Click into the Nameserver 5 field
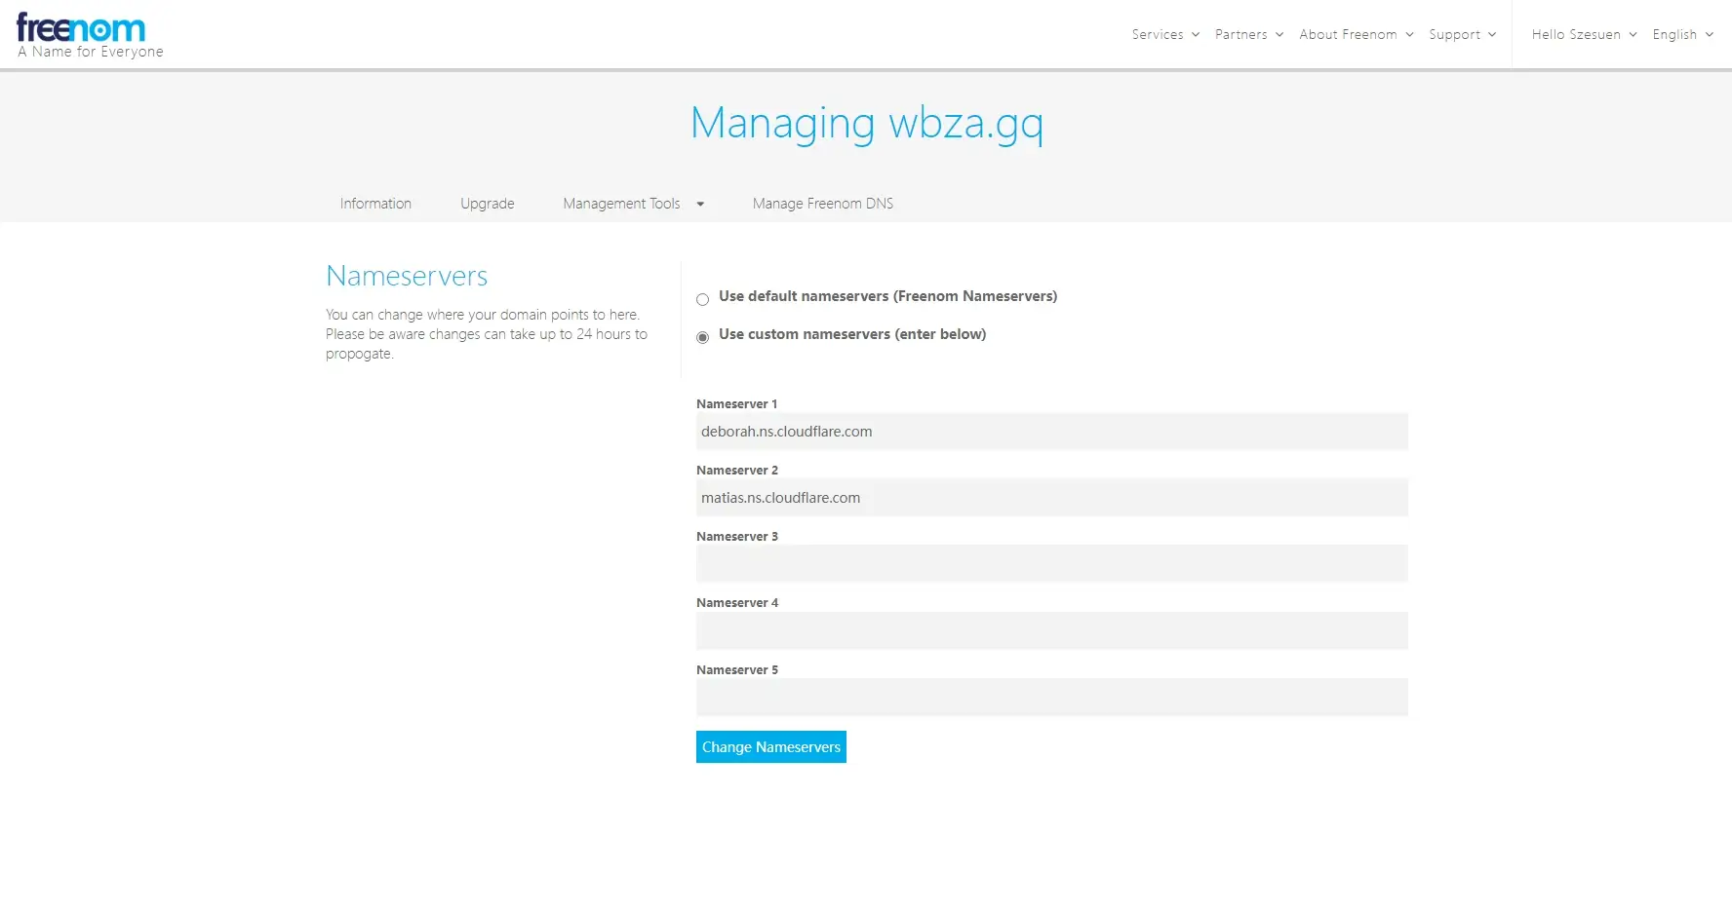 [1051, 698]
